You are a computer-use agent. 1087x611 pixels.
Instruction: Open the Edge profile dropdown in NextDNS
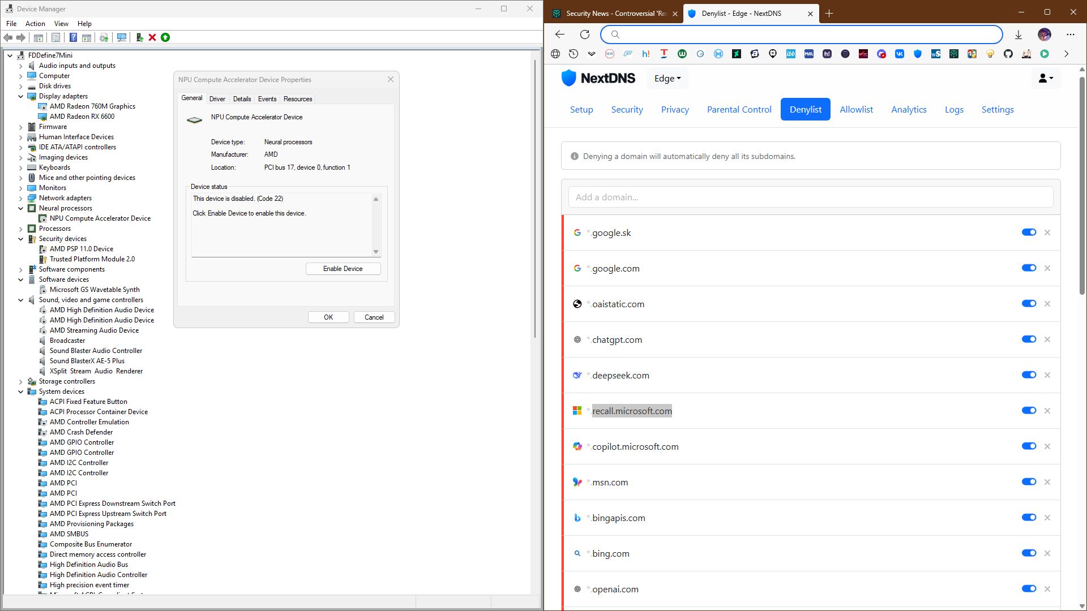click(x=667, y=79)
